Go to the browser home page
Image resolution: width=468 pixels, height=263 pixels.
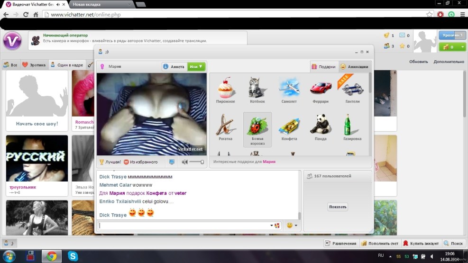pyautogui.click(x=36, y=14)
